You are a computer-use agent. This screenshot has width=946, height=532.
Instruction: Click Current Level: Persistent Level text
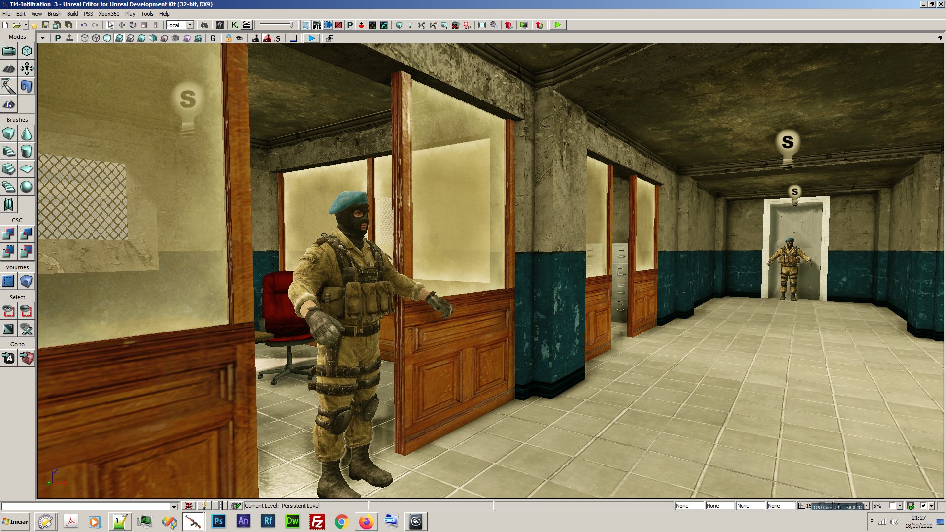282,506
